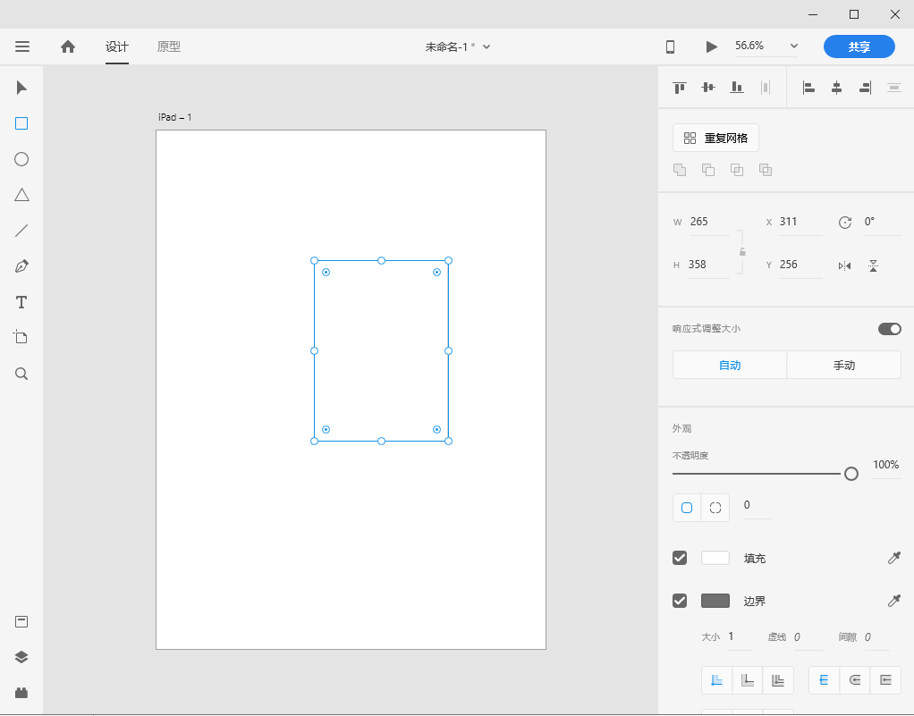Viewport: 914px width, 716px height.
Task: Select the Pen tool
Action: [21, 266]
